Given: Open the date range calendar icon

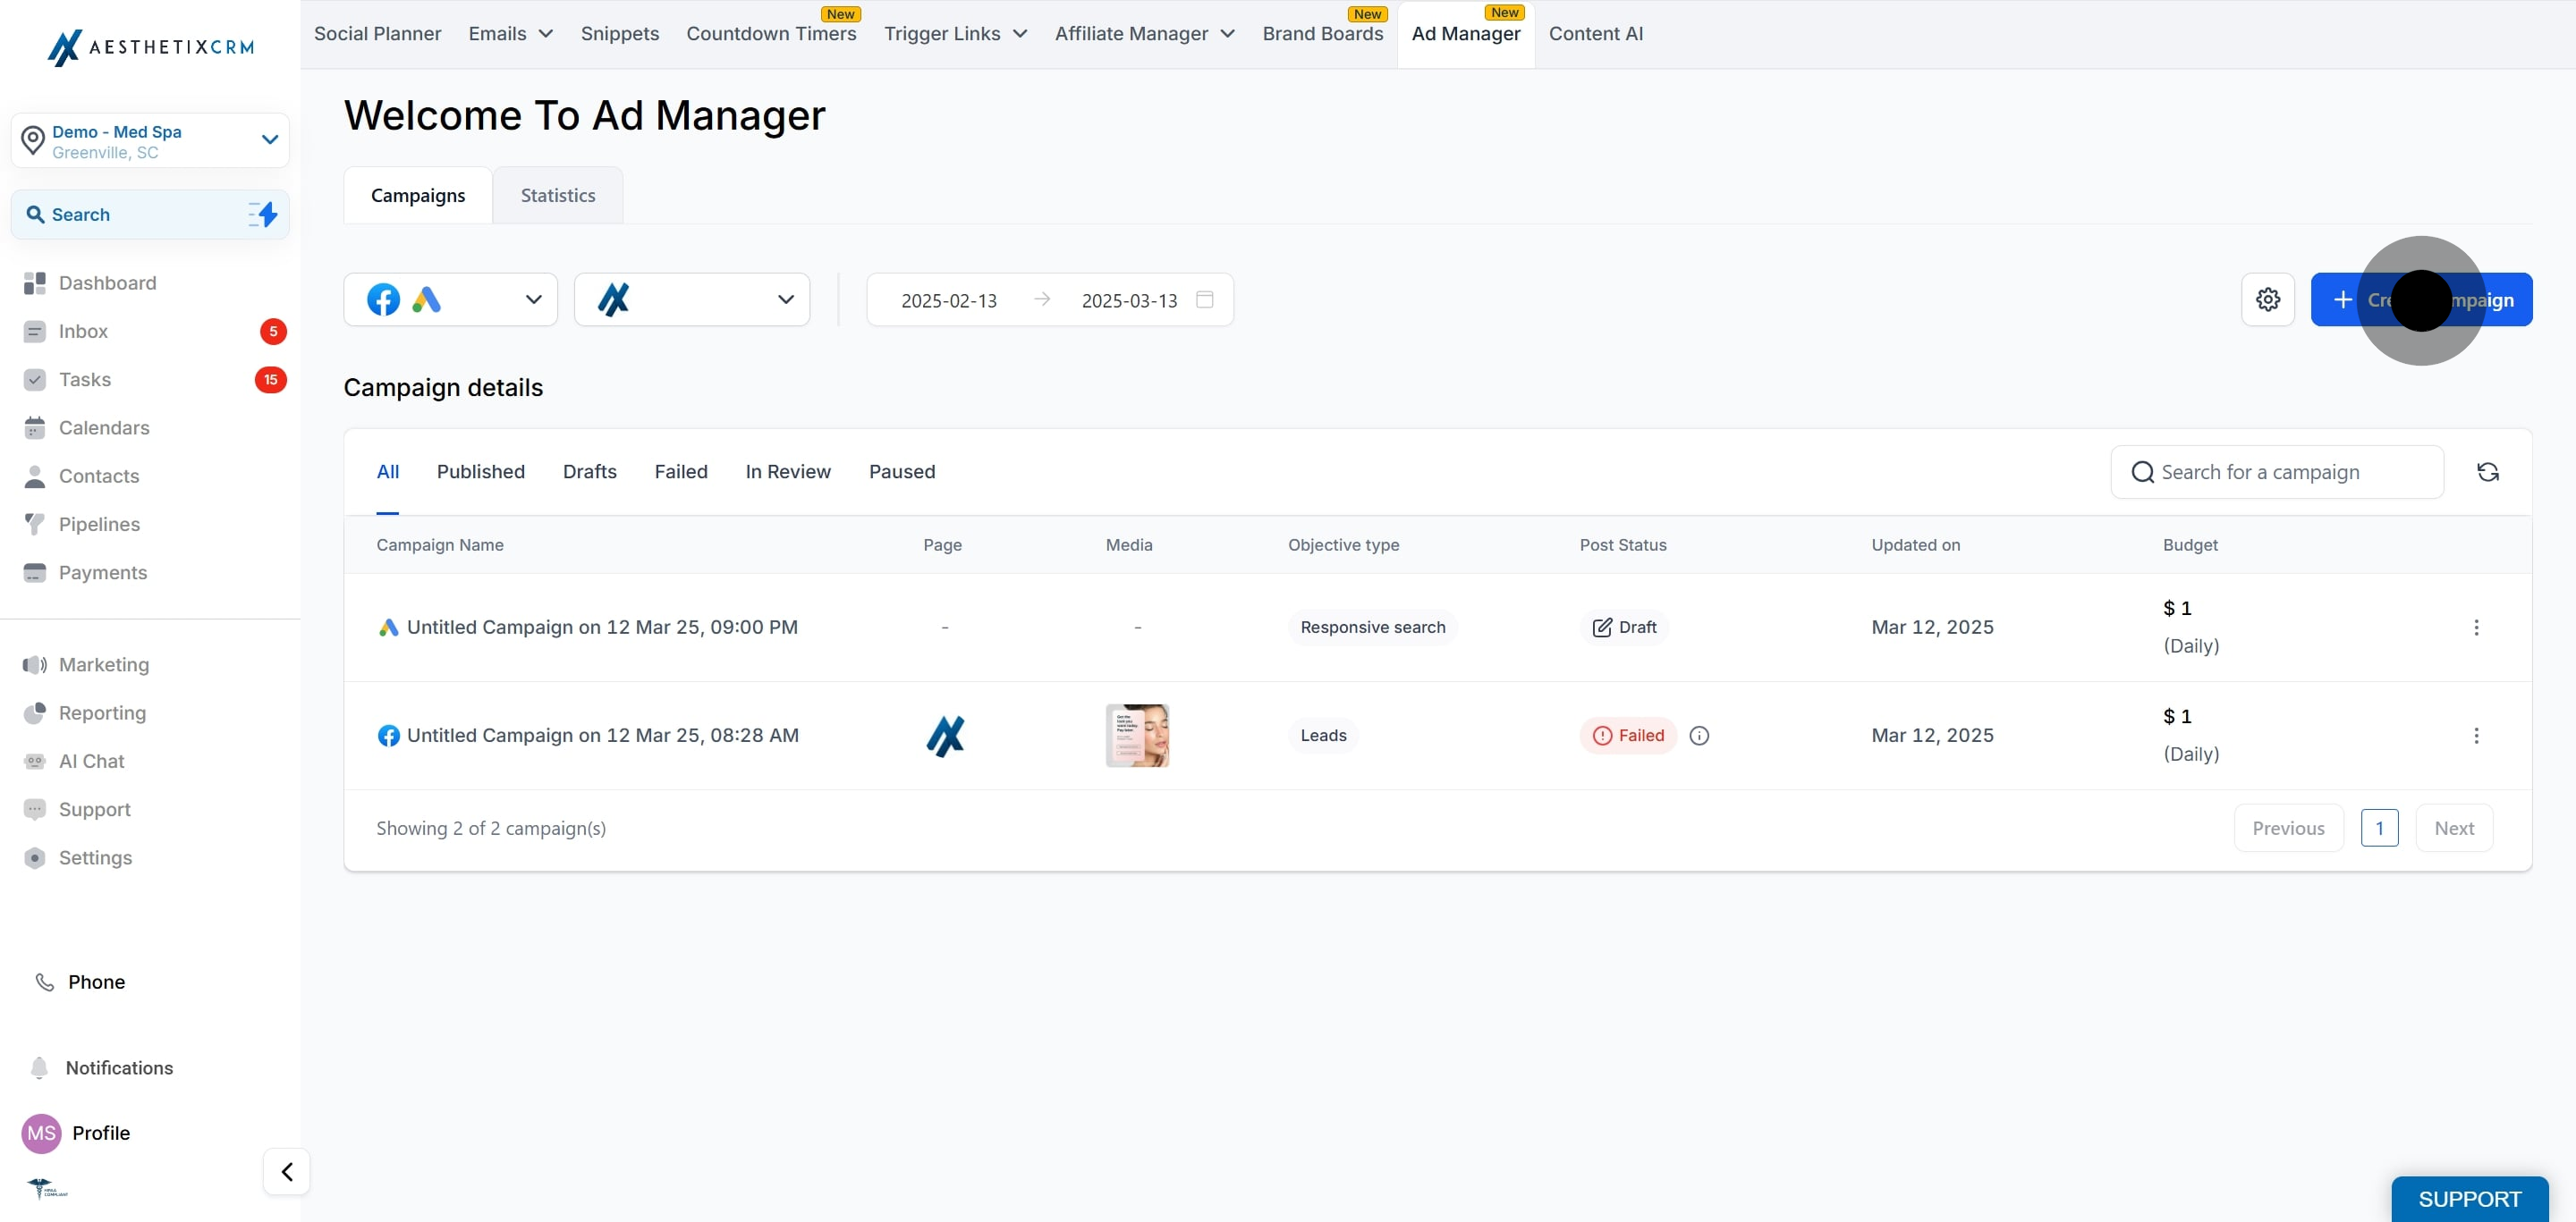Looking at the screenshot, I should pyautogui.click(x=1204, y=299).
